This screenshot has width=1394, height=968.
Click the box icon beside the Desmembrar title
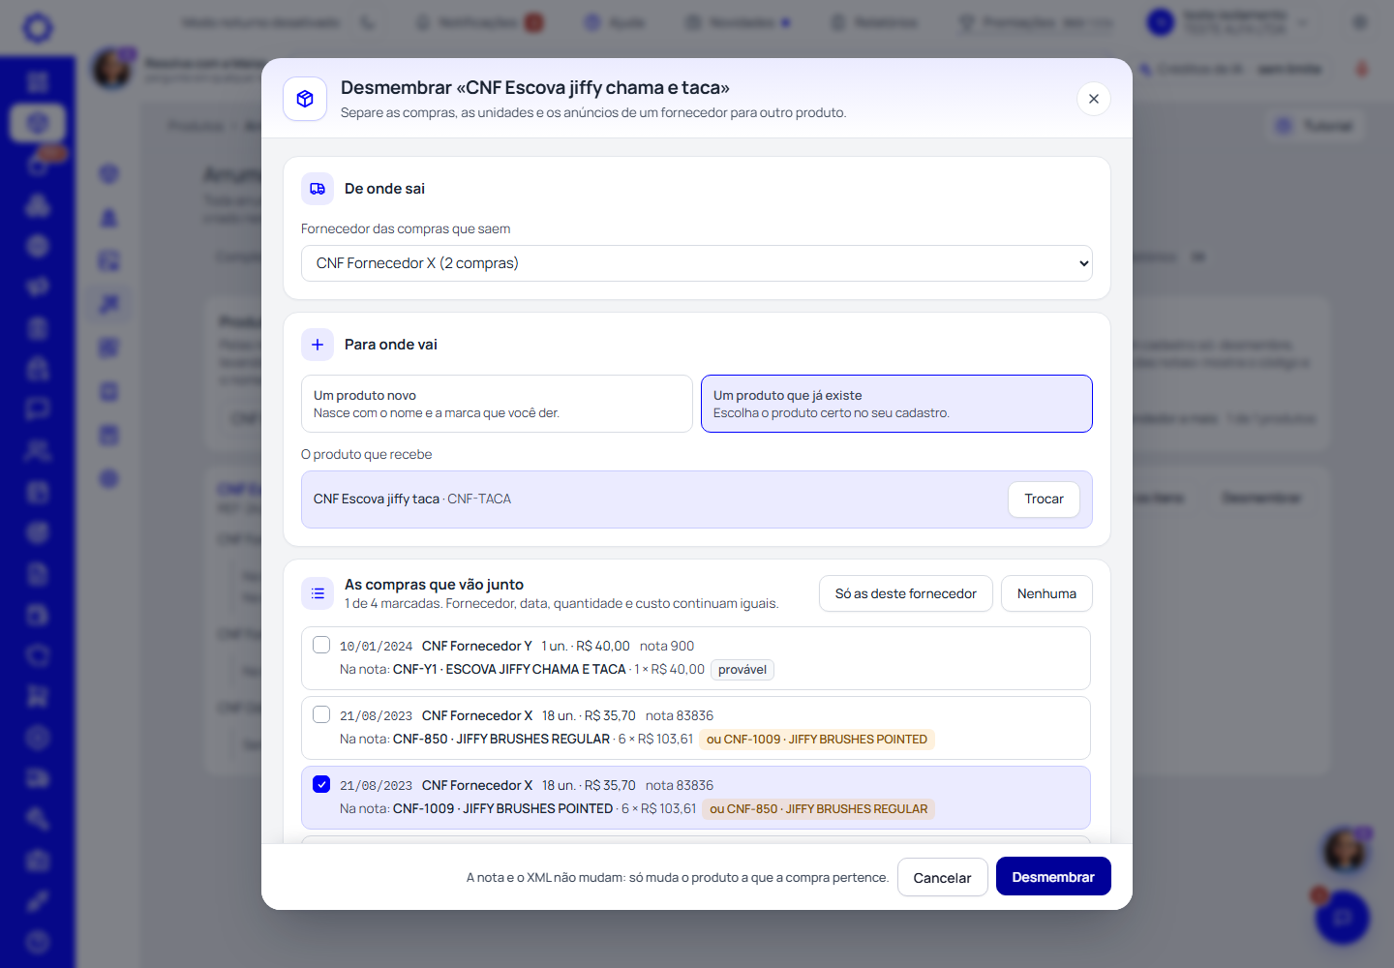305,99
